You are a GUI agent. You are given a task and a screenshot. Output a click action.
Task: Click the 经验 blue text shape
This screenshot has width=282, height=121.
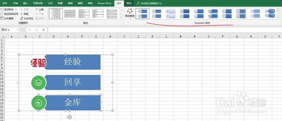click(72, 62)
